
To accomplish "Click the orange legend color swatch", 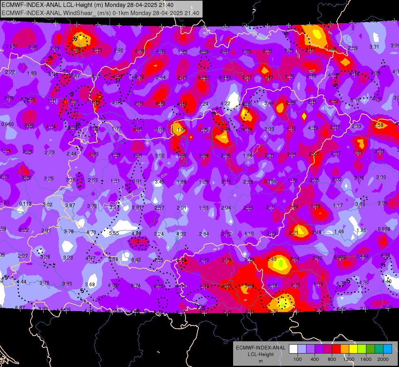I will tap(345, 349).
